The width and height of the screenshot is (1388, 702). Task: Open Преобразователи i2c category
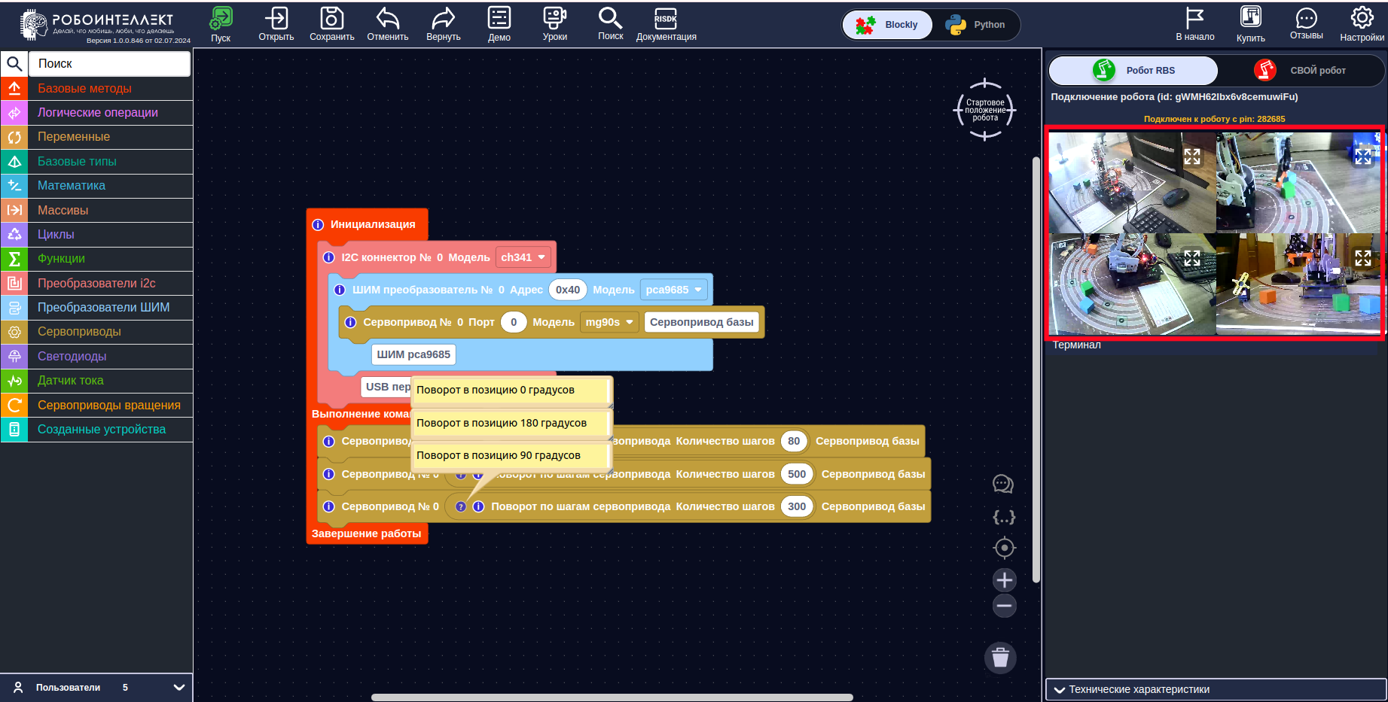[x=96, y=283]
